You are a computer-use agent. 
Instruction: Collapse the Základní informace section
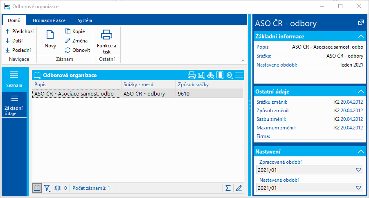click(361, 36)
